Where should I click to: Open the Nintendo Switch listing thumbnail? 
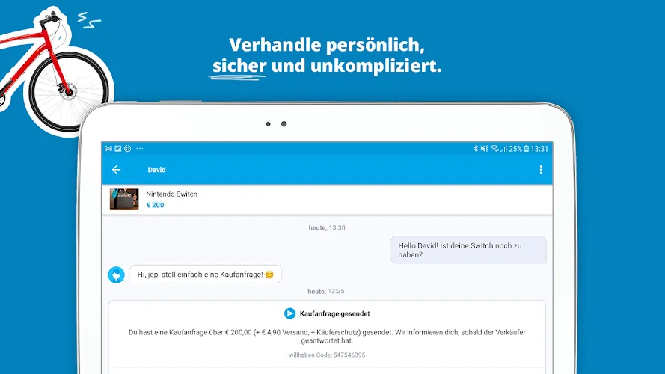(124, 199)
